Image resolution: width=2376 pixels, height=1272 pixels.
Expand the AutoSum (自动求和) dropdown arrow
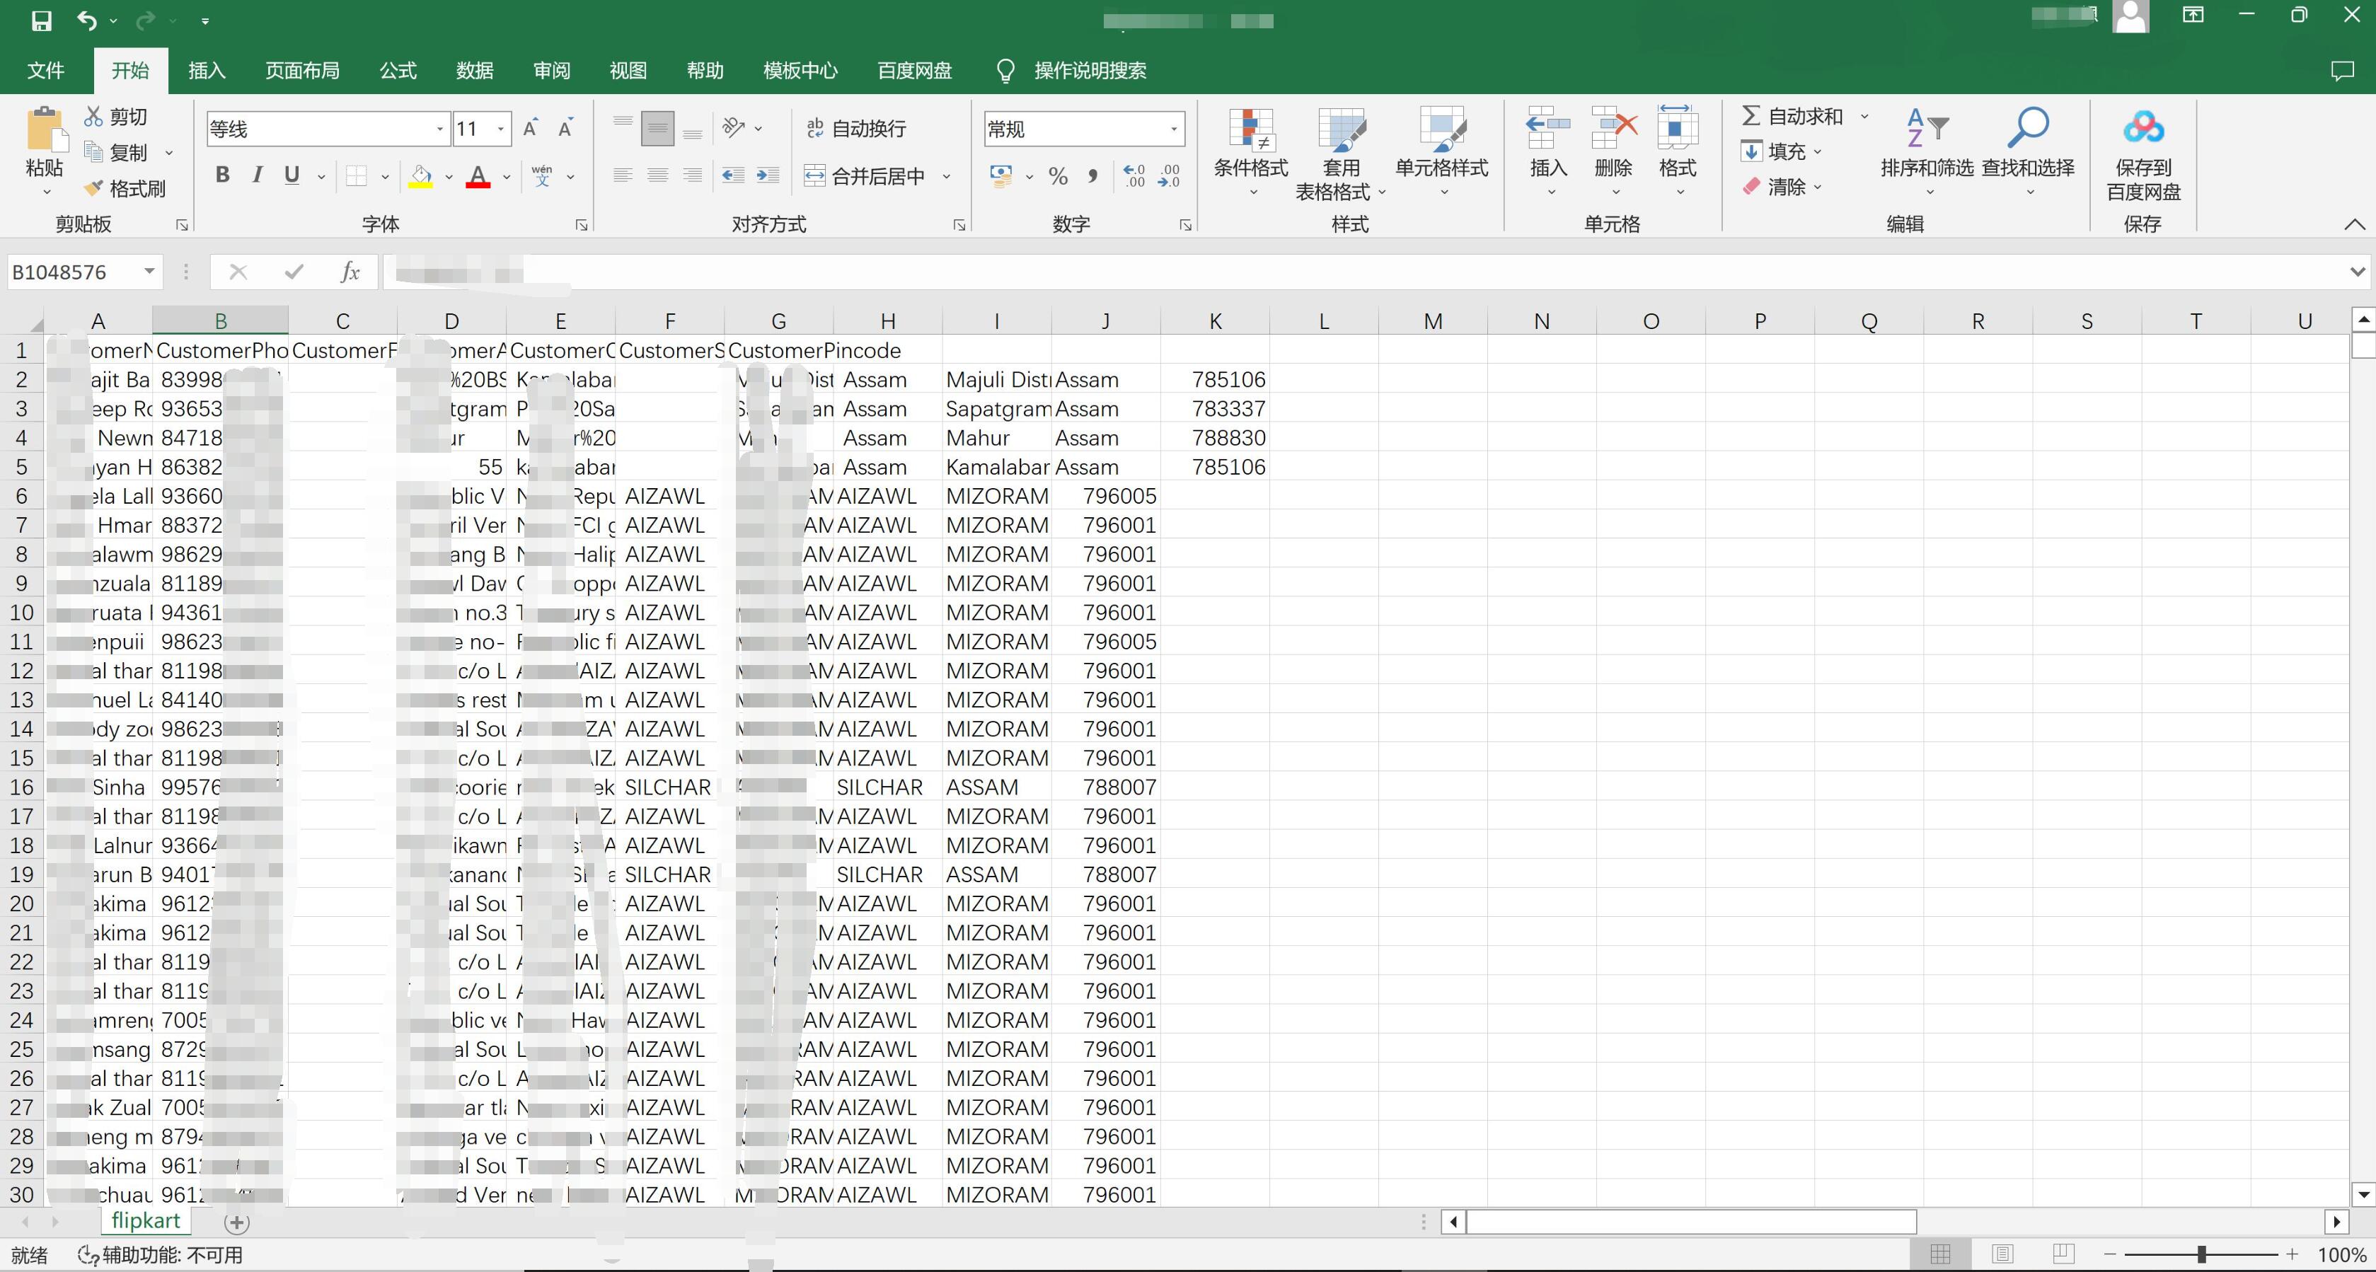point(1864,116)
